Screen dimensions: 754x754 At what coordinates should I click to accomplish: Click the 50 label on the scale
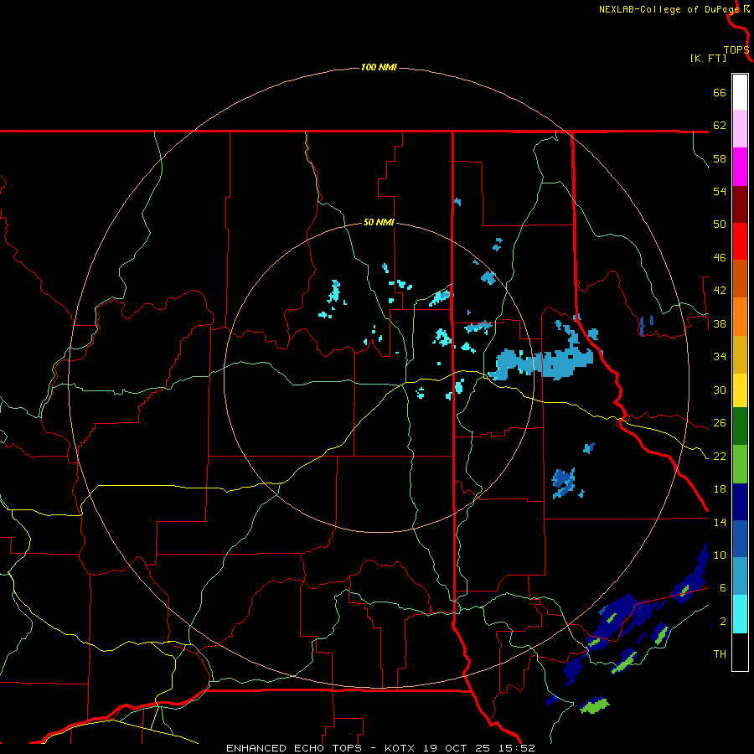[x=720, y=225]
